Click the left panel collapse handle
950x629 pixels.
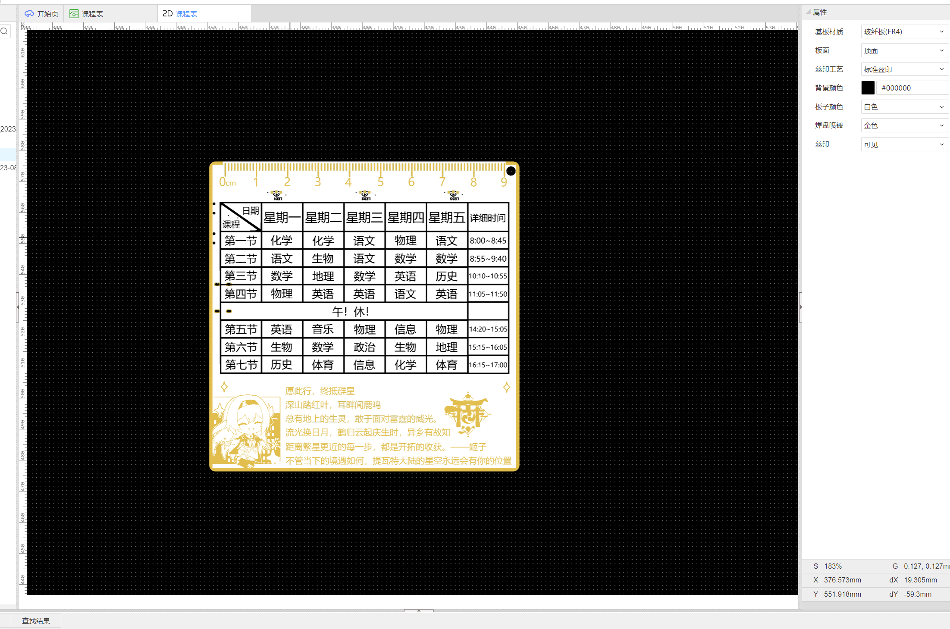pos(18,307)
